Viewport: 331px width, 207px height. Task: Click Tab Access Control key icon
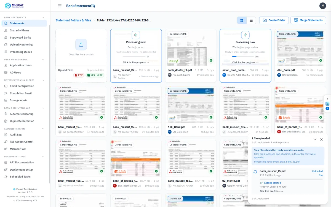[x=6, y=142]
